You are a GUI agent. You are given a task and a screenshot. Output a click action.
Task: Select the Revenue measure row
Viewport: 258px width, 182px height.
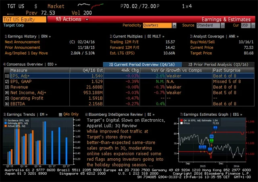click(19, 87)
